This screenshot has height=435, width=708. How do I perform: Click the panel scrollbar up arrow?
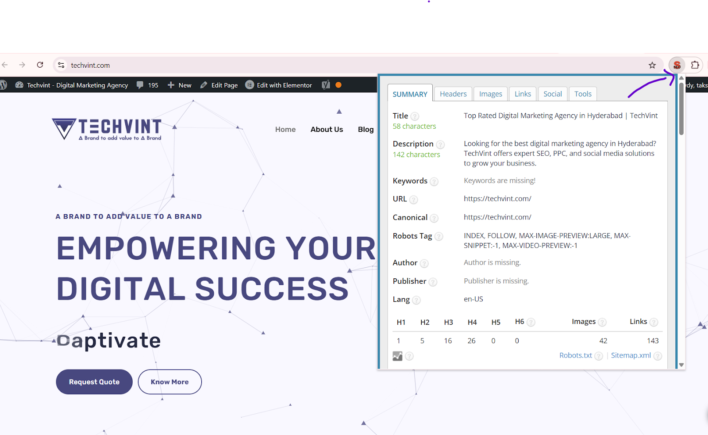pos(681,78)
